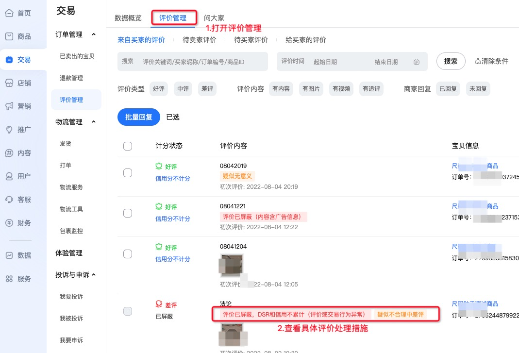519x353 pixels.
Task: Click the 首页 home icon in sidebar
Action: [9, 13]
